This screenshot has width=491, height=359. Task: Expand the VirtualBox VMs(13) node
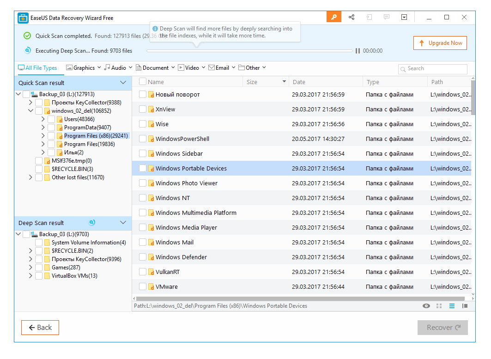pyautogui.click(x=30, y=276)
